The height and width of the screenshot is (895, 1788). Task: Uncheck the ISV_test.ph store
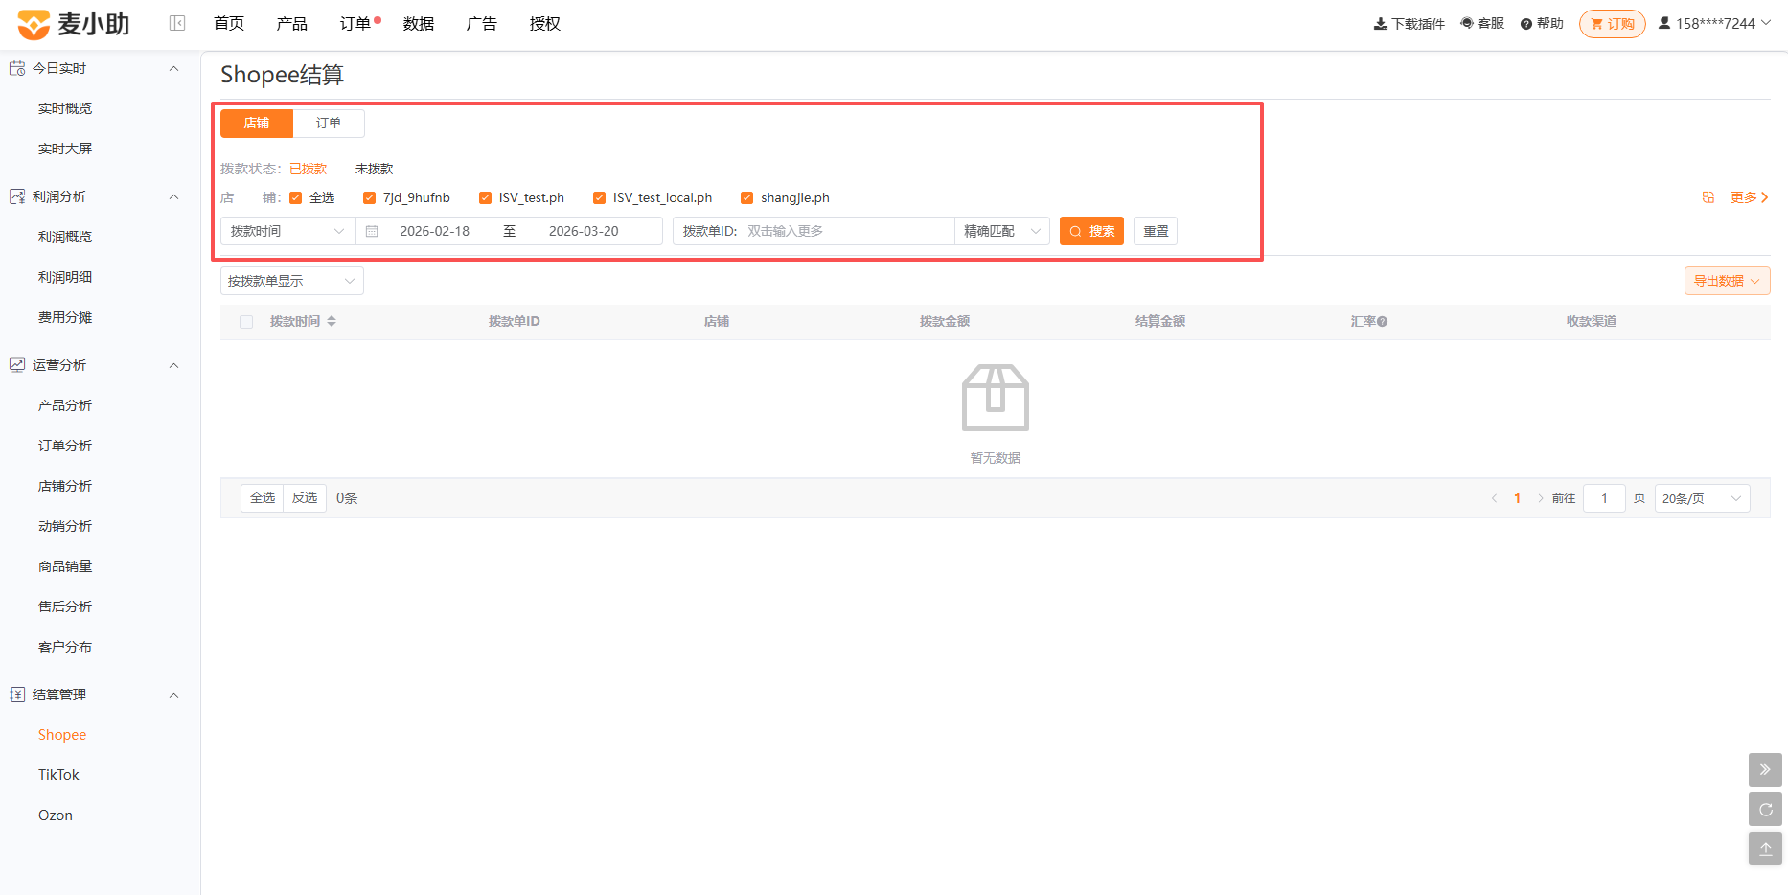(485, 198)
